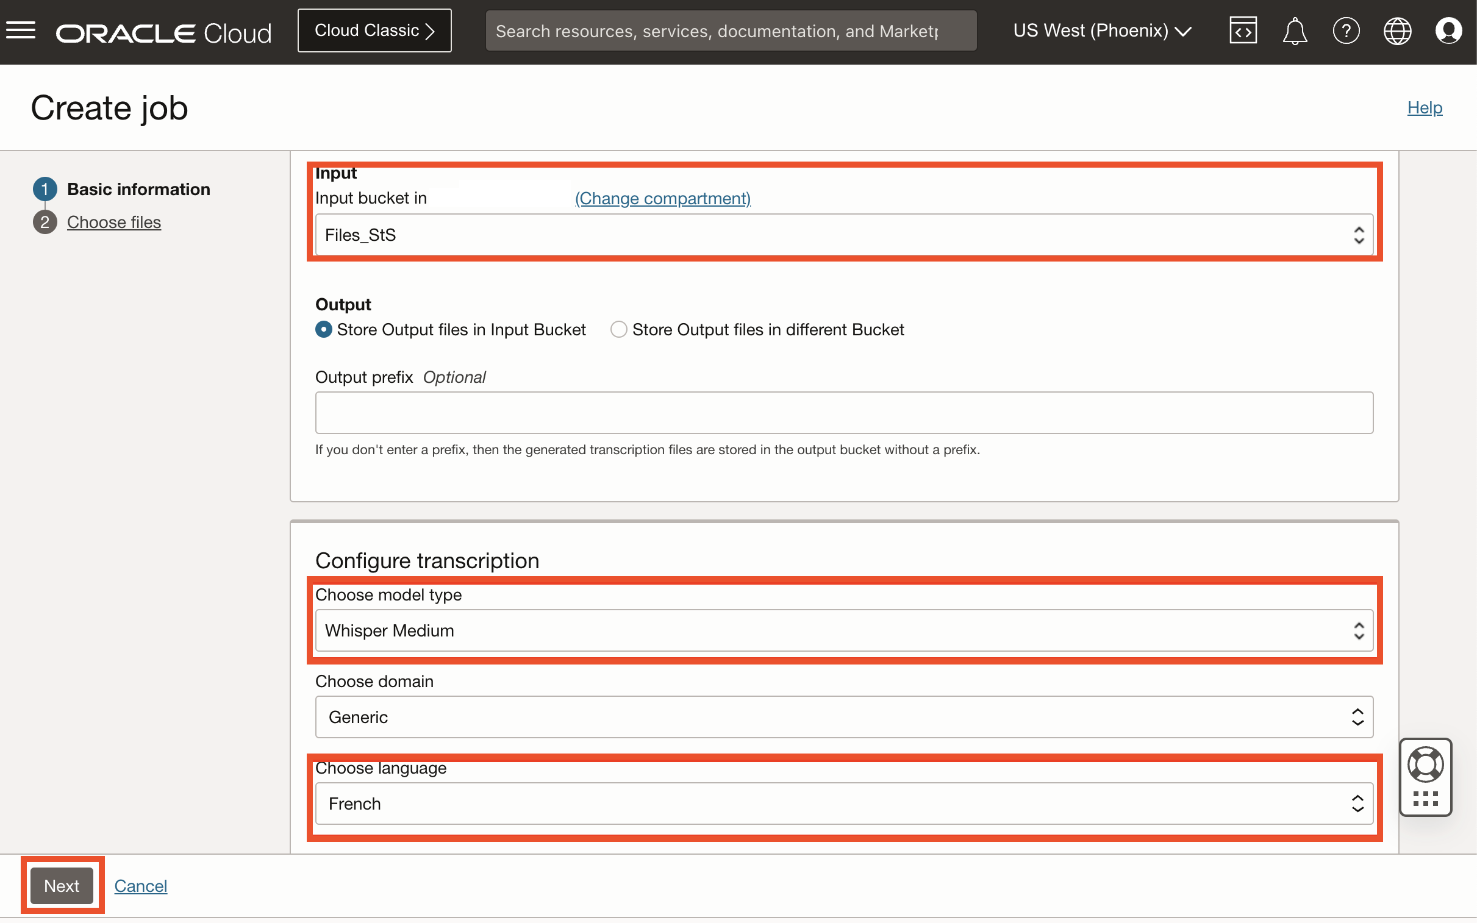Open the Cloud Shell developer tools icon
Viewport: 1477px width, 923px height.
pos(1243,30)
